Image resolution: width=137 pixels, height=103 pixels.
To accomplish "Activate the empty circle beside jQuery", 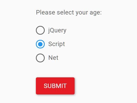I will click(x=40, y=30).
